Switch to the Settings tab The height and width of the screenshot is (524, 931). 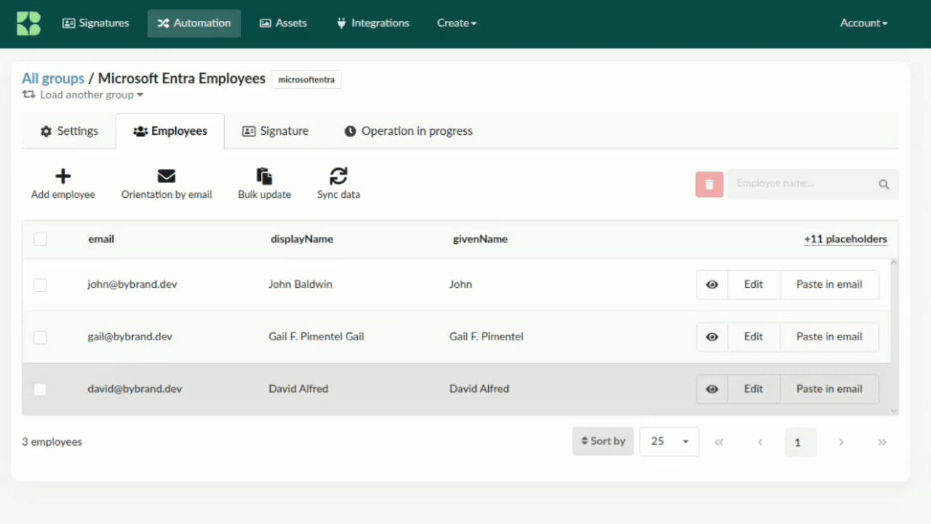click(x=70, y=131)
